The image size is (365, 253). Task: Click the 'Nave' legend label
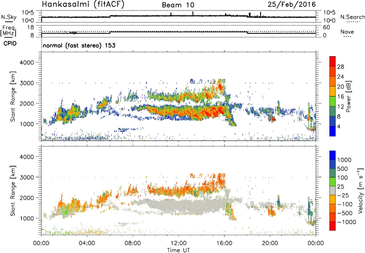pos(347,32)
